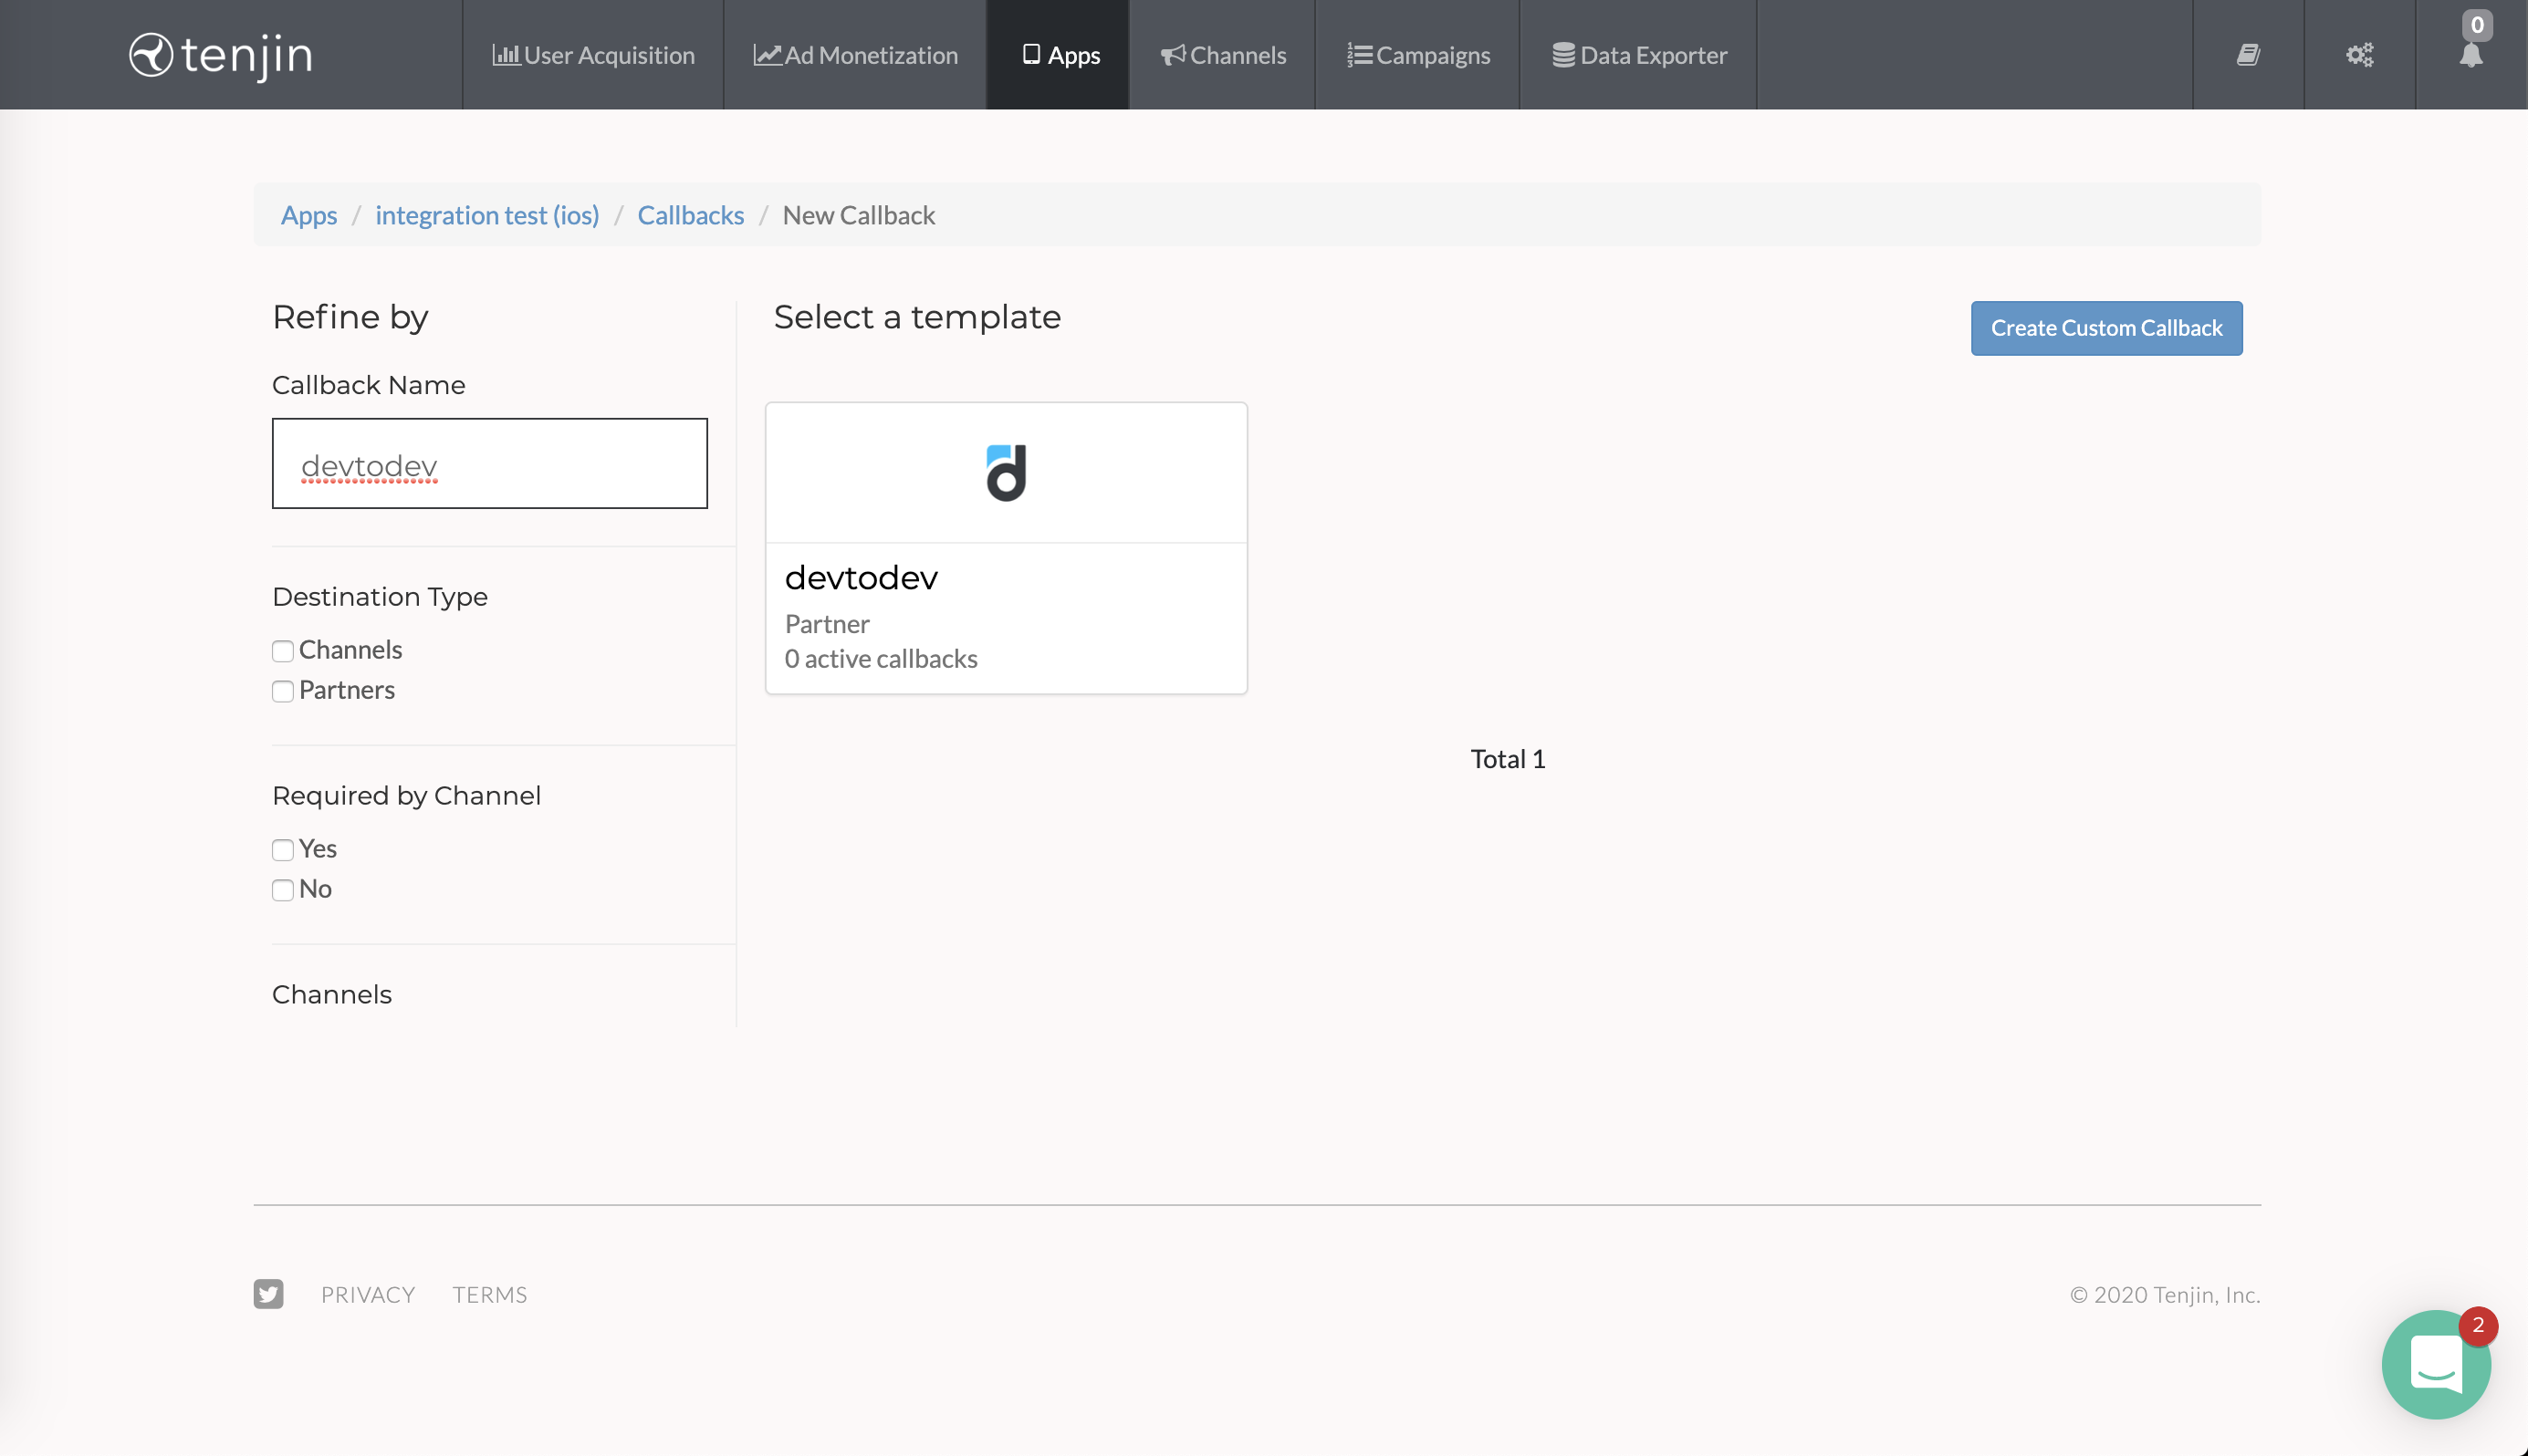
Task: Open the chat support widget
Action: pyautogui.click(x=2435, y=1364)
